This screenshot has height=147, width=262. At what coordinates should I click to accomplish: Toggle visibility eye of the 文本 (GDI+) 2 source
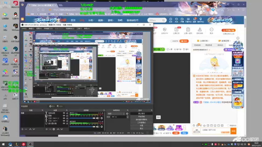(x=64, y=118)
